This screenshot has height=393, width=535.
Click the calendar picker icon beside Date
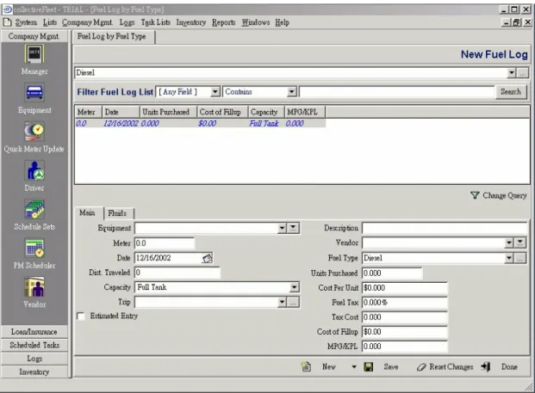(x=207, y=258)
